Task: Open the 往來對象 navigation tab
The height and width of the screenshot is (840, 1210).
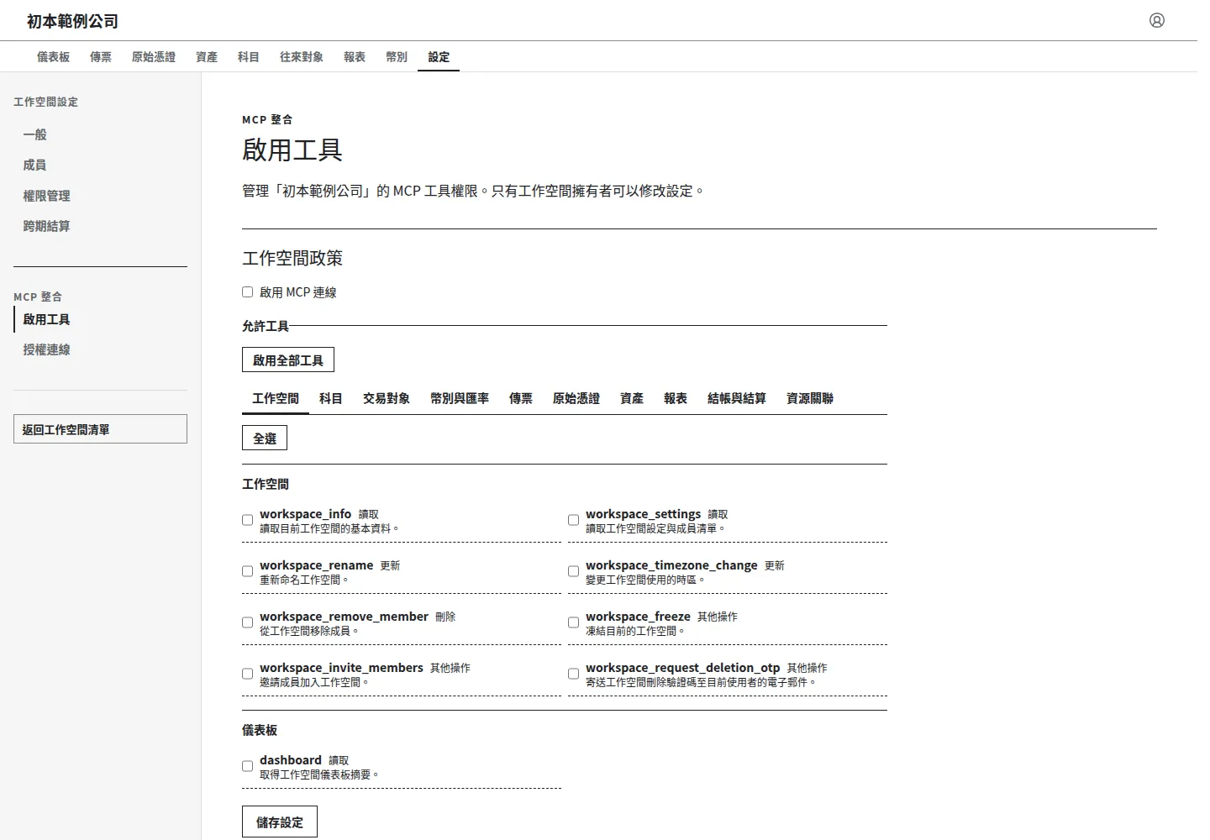Action: 302,57
